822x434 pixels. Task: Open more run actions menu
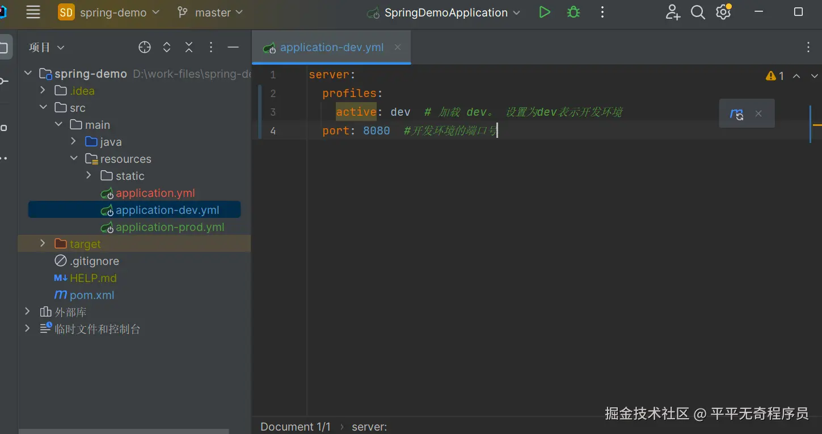tap(602, 12)
